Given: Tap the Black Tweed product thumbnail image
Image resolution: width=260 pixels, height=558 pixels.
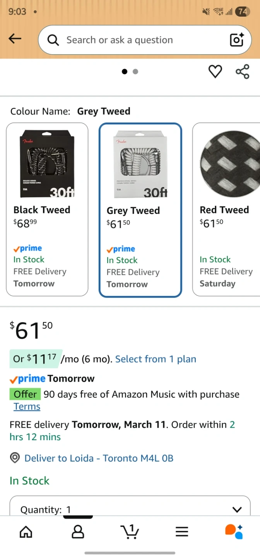Looking at the screenshot, I should [47, 163].
